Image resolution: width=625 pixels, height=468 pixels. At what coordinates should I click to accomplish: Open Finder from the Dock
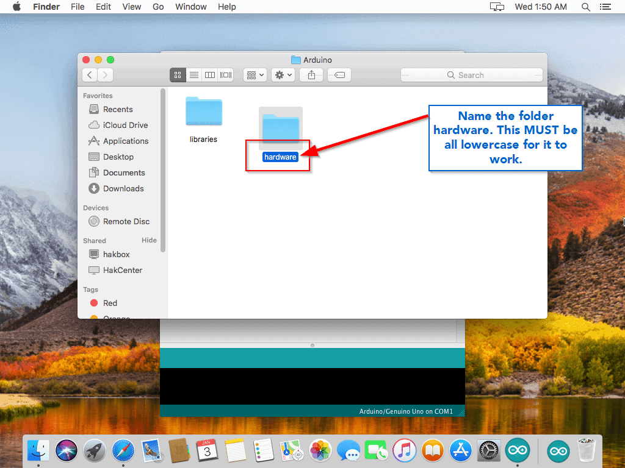38,450
